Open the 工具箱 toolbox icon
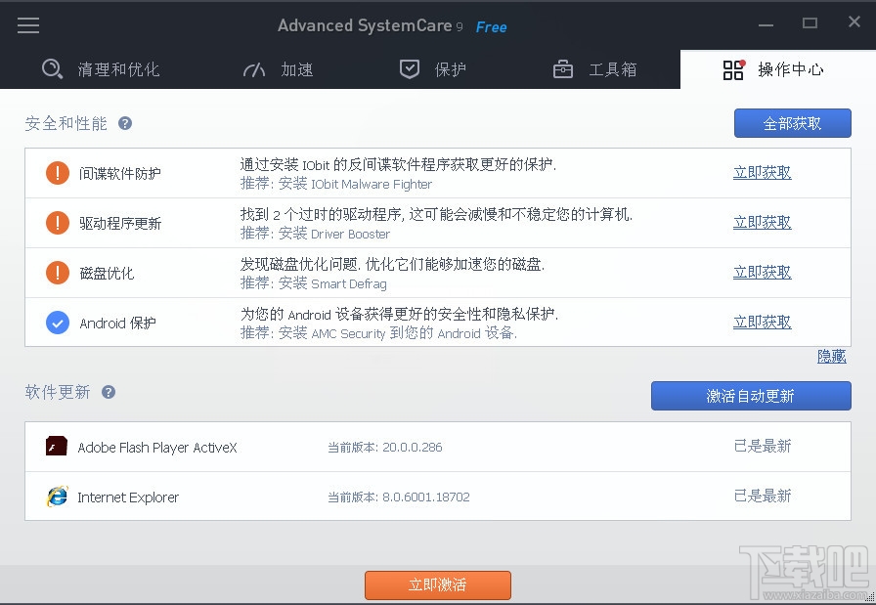This screenshot has width=876, height=605. click(x=562, y=69)
